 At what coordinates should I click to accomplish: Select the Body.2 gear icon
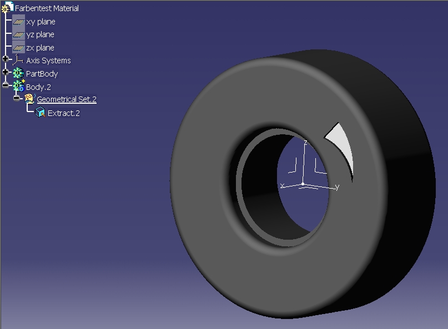click(19, 86)
